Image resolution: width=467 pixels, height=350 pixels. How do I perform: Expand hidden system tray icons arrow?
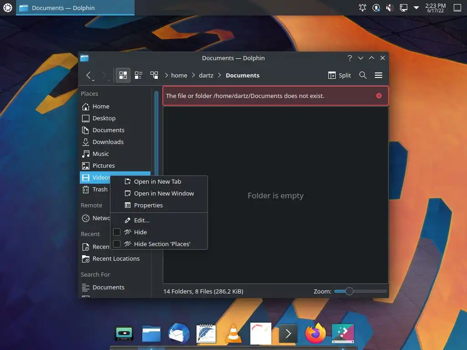416,8
